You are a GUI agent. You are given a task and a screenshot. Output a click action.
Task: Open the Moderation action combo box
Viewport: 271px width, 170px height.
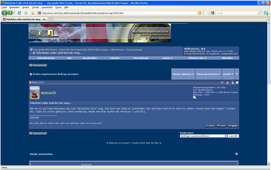[x=203, y=136]
